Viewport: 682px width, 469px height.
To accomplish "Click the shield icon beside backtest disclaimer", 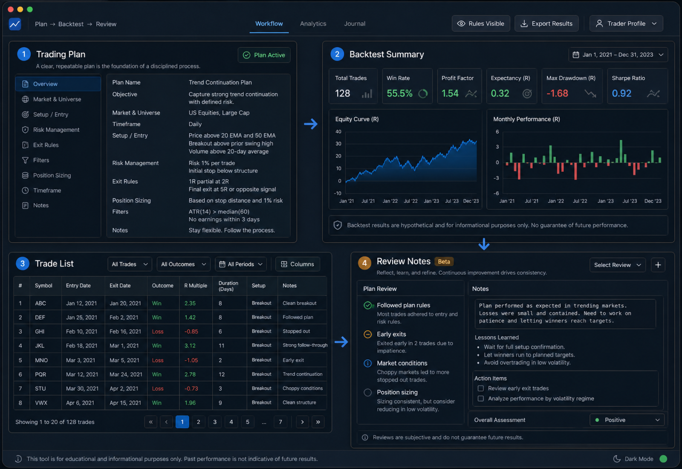I will click(x=338, y=225).
